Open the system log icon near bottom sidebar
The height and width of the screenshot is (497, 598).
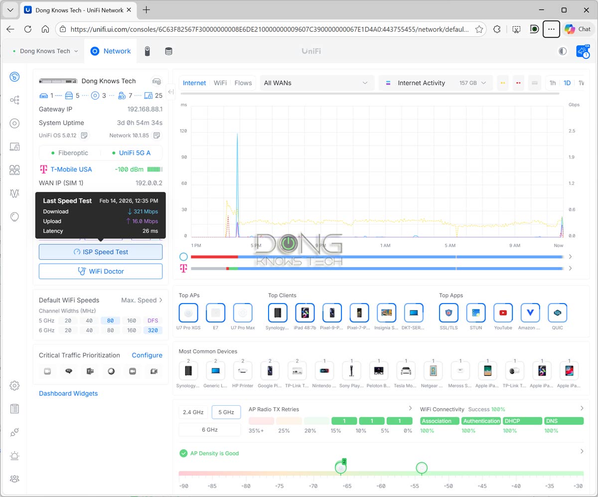pyautogui.click(x=15, y=409)
